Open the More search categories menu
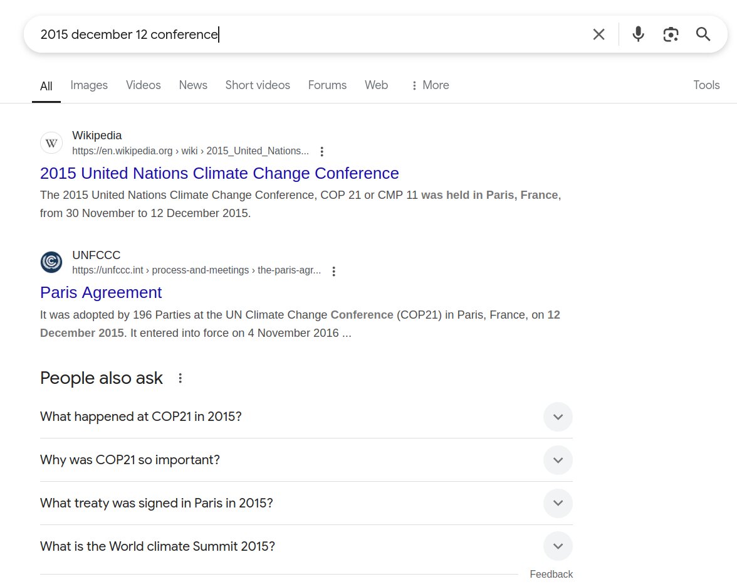Screen dimensions: 737x584 [430, 85]
